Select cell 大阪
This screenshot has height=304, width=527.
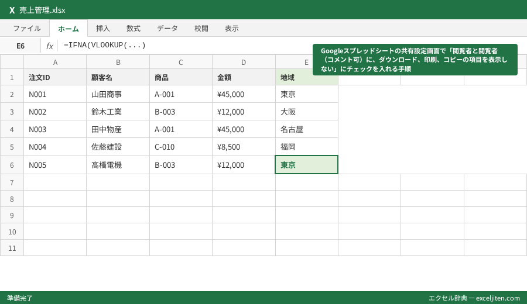(306, 112)
